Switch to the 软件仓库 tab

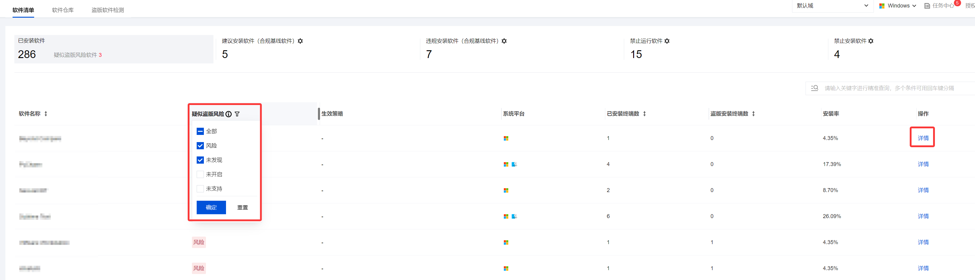coord(63,10)
